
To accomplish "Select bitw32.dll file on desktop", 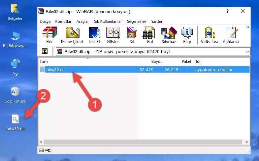I will pyautogui.click(x=15, y=123).
